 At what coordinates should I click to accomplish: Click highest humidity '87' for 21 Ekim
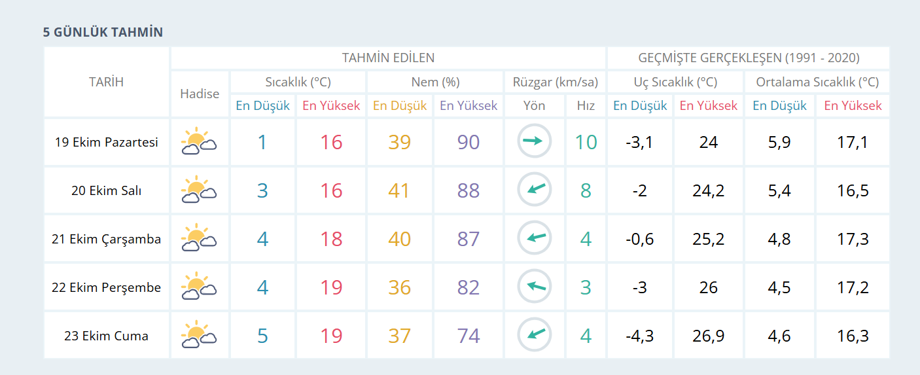click(x=469, y=239)
